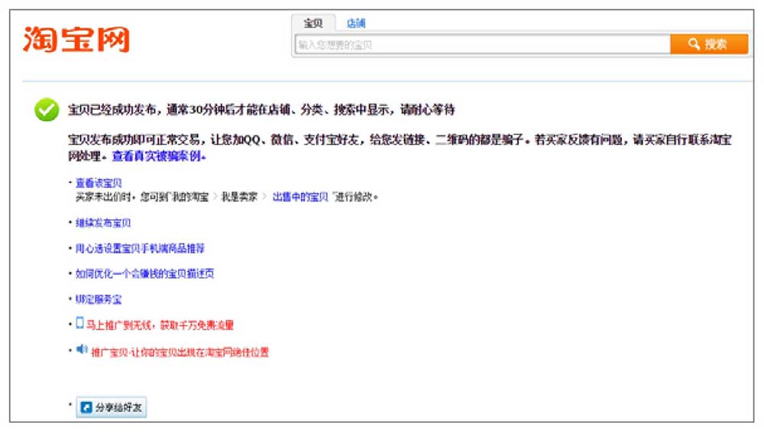
Task: Go to 我的淘宝 in breadcrumb
Action: tap(189, 196)
